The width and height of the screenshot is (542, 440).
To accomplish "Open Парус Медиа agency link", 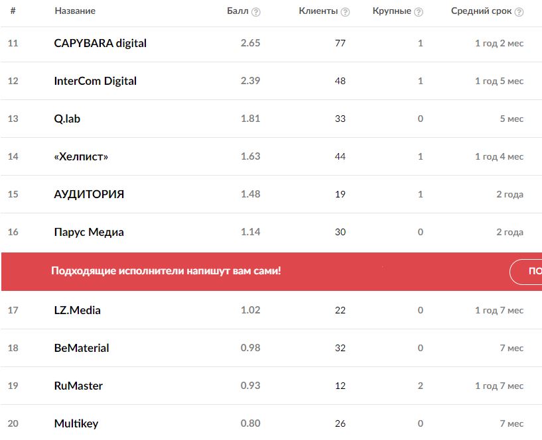I will (x=89, y=232).
